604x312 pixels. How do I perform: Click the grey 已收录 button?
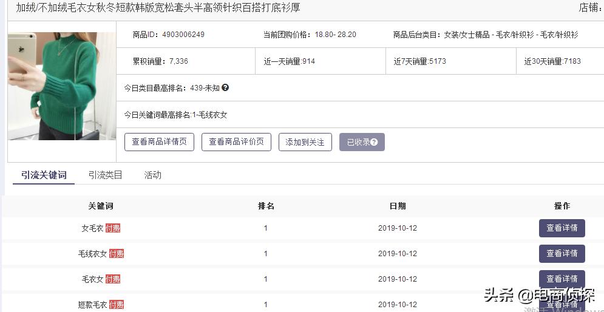pyautogui.click(x=362, y=142)
